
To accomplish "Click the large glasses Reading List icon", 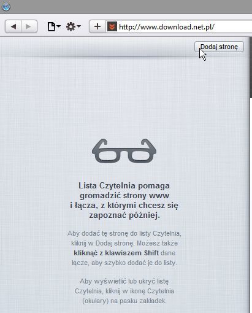I will pyautogui.click(x=124, y=151).
